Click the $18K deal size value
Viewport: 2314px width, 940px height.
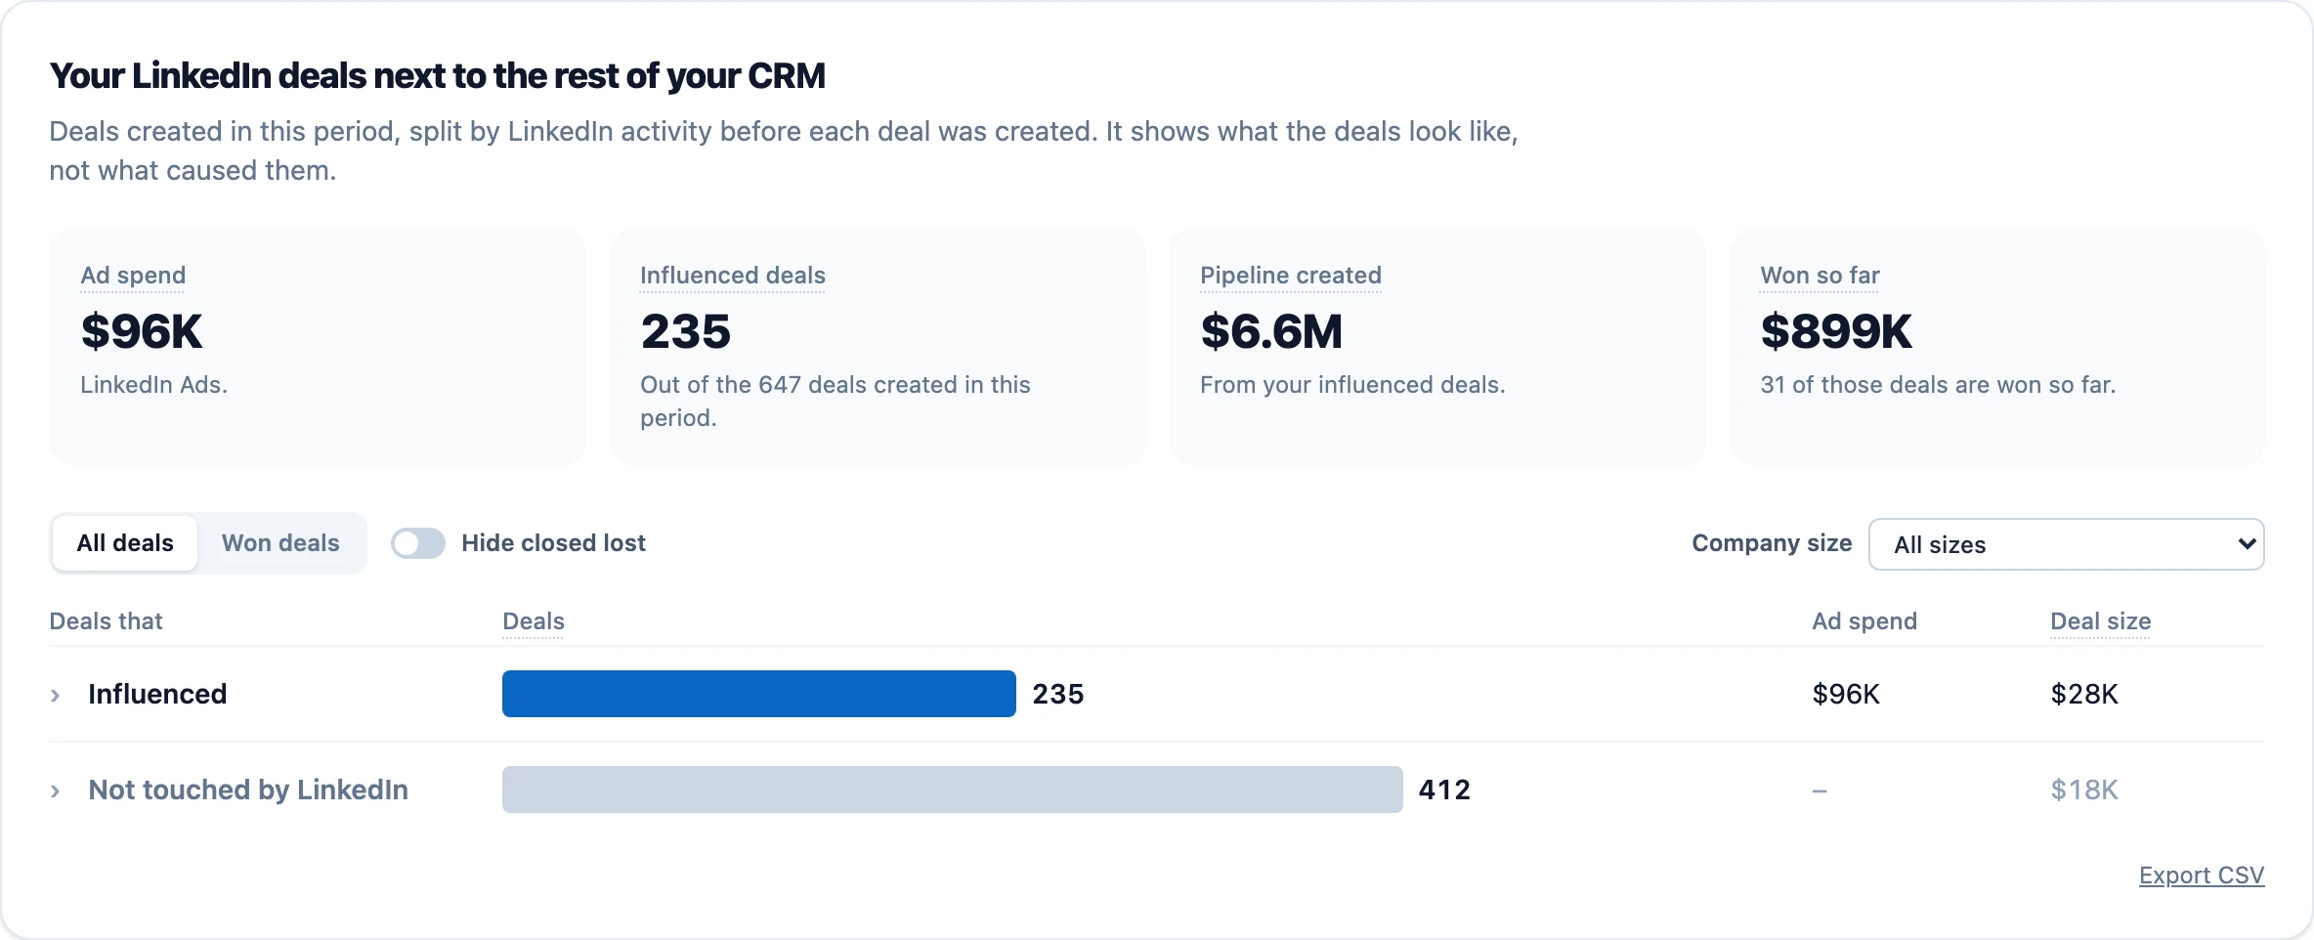(x=2084, y=790)
